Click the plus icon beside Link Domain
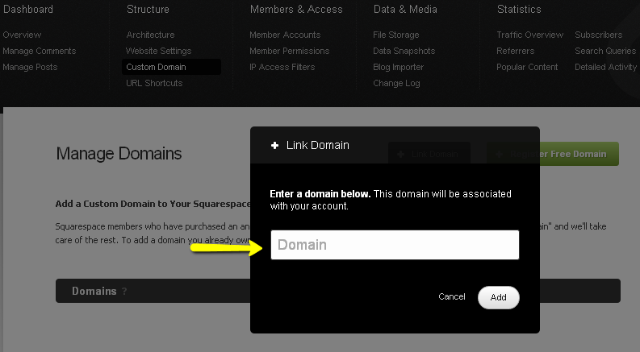Screen dimensions: 640x352 coord(274,145)
